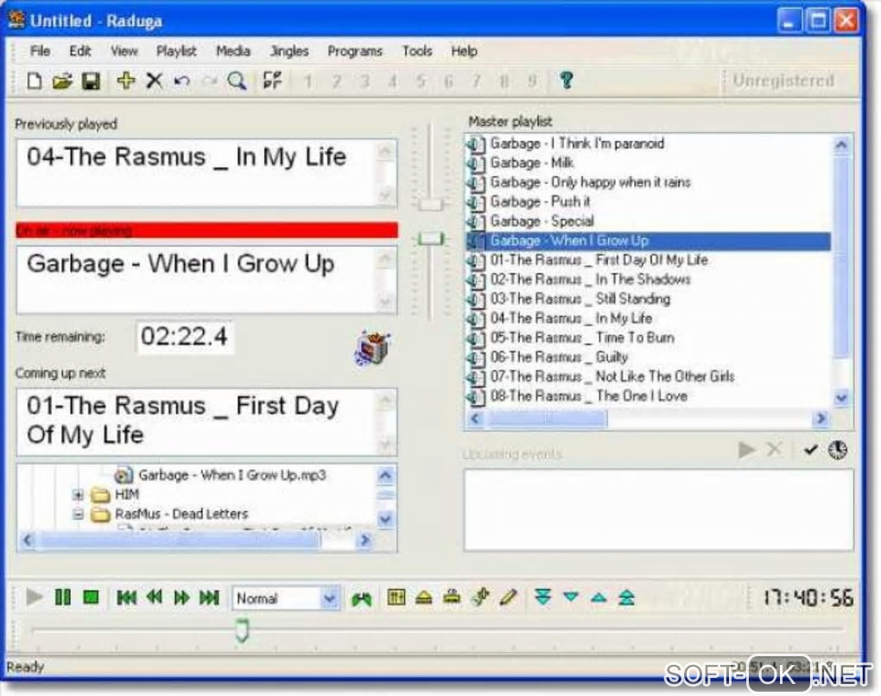Select 'Garbage - Milk' in master playlist
The image size is (881, 696).
coord(531,163)
